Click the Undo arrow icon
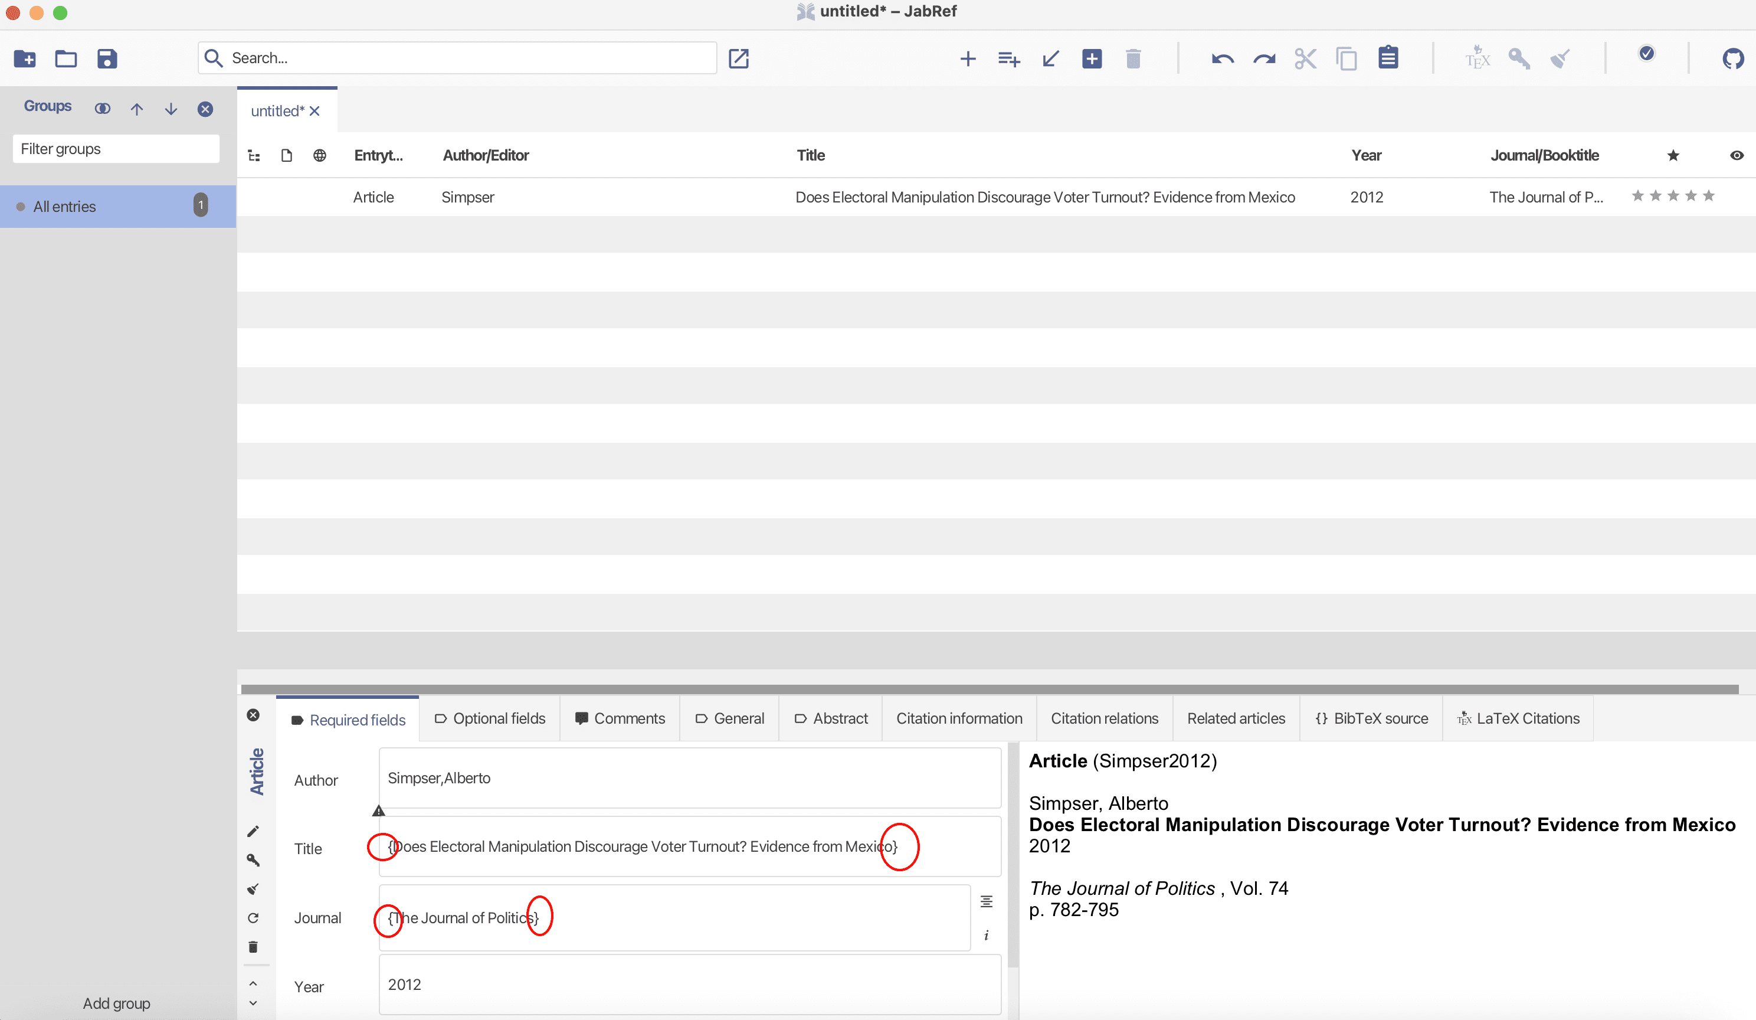Screen dimensions: 1756x1020 (x=1222, y=58)
